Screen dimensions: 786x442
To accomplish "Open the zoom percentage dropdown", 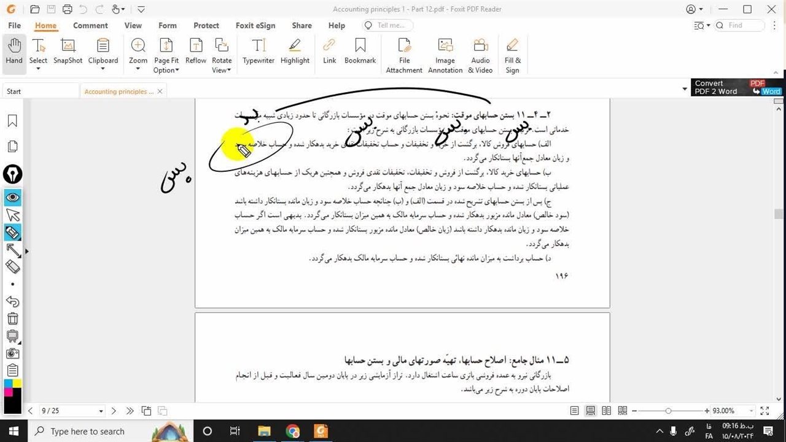I will (x=750, y=411).
